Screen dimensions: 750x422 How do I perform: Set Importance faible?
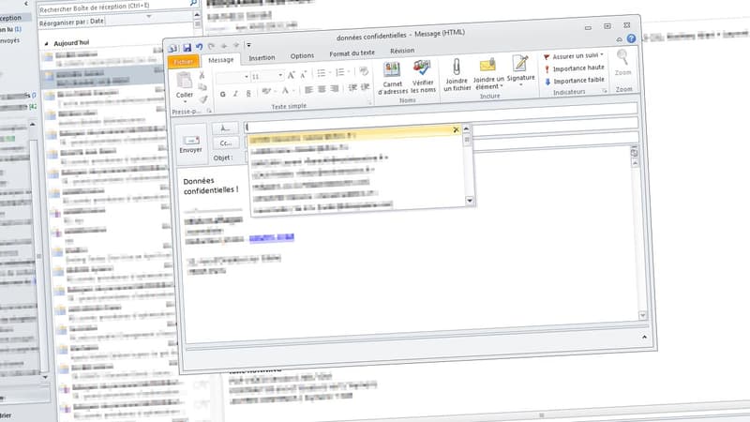click(x=575, y=81)
